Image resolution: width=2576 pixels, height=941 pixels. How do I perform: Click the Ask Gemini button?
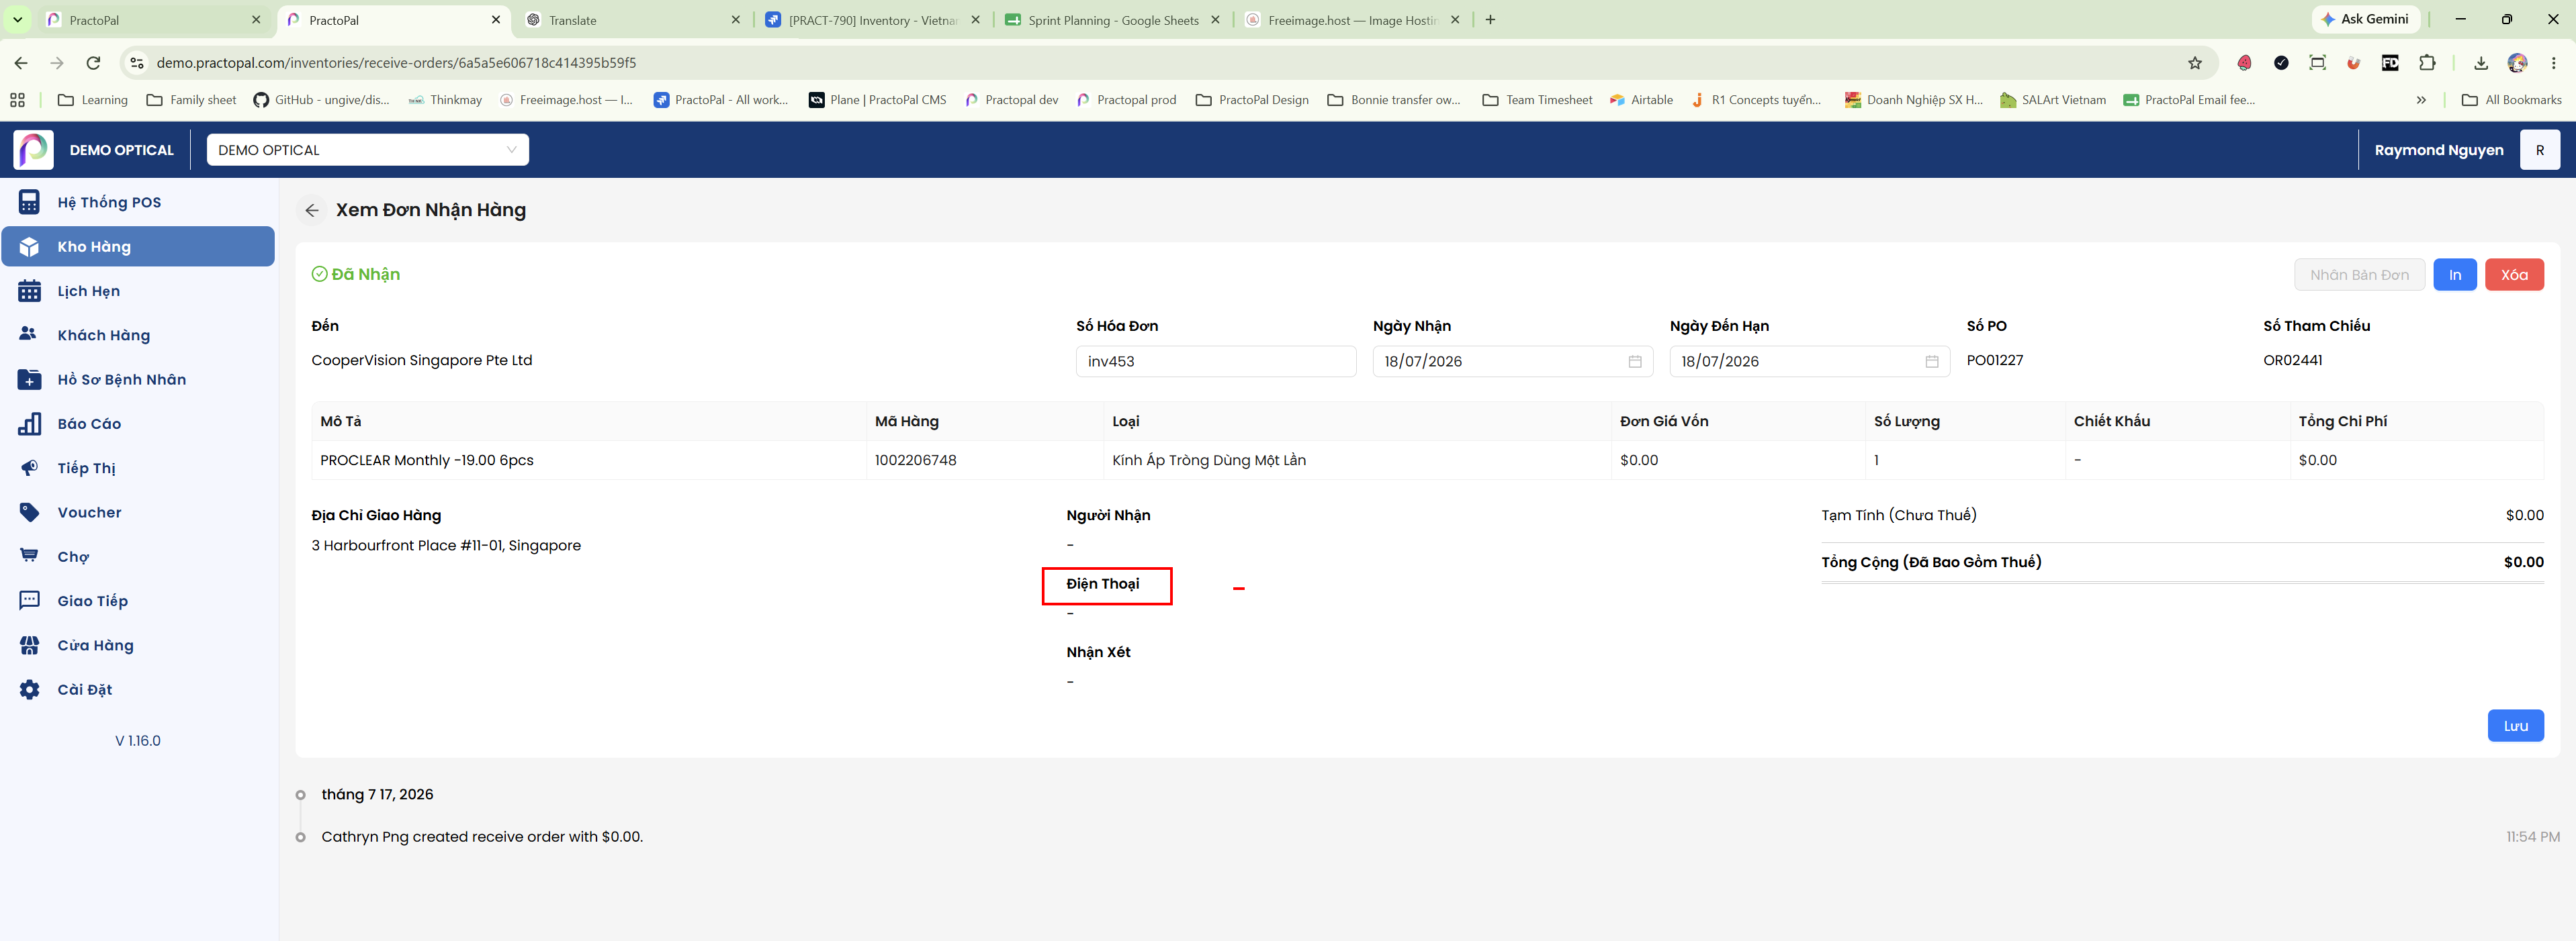[2366, 19]
